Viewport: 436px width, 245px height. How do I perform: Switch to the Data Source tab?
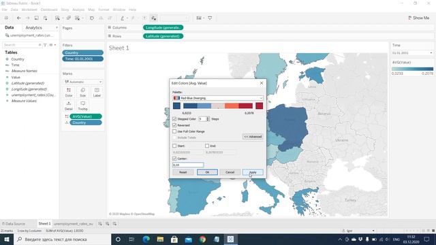[14, 224]
